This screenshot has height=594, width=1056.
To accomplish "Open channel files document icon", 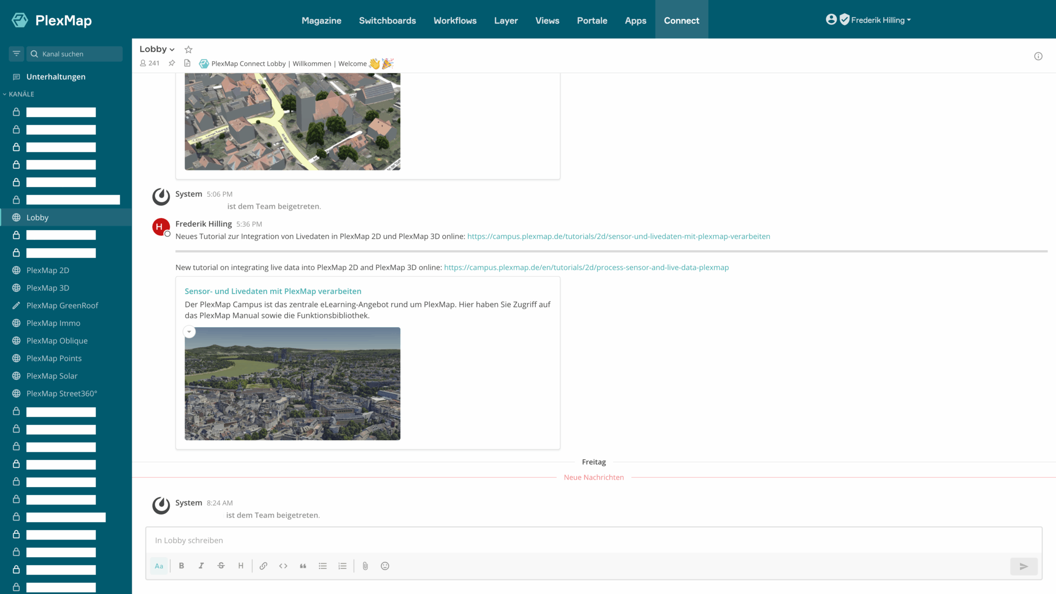I will coord(187,63).
